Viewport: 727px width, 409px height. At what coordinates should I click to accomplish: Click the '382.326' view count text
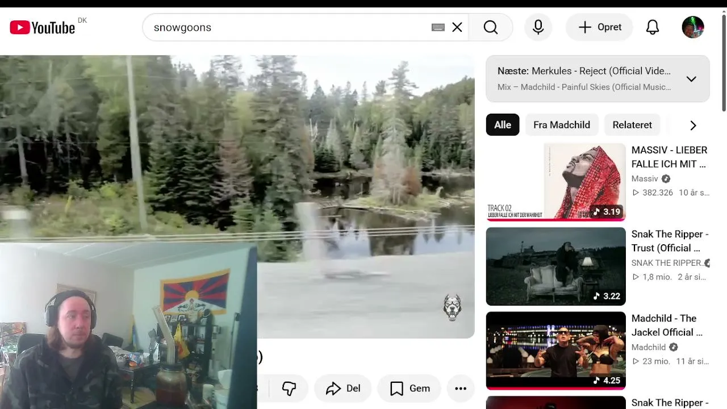[x=658, y=193]
